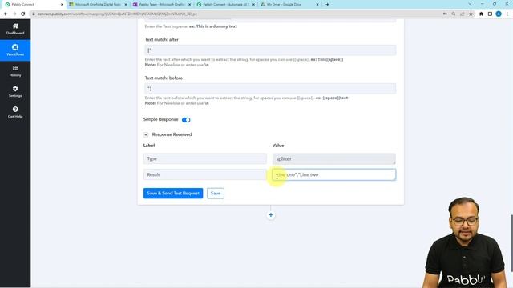Click Save & Send Test Request button
Viewport: 513px width, 288px height.
tap(173, 194)
